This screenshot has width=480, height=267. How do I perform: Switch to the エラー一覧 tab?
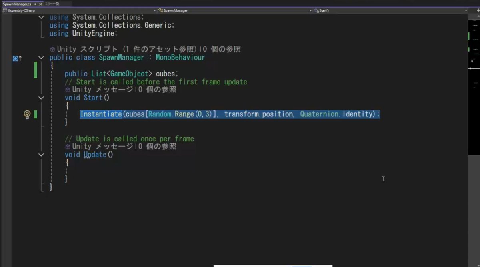point(52,4)
